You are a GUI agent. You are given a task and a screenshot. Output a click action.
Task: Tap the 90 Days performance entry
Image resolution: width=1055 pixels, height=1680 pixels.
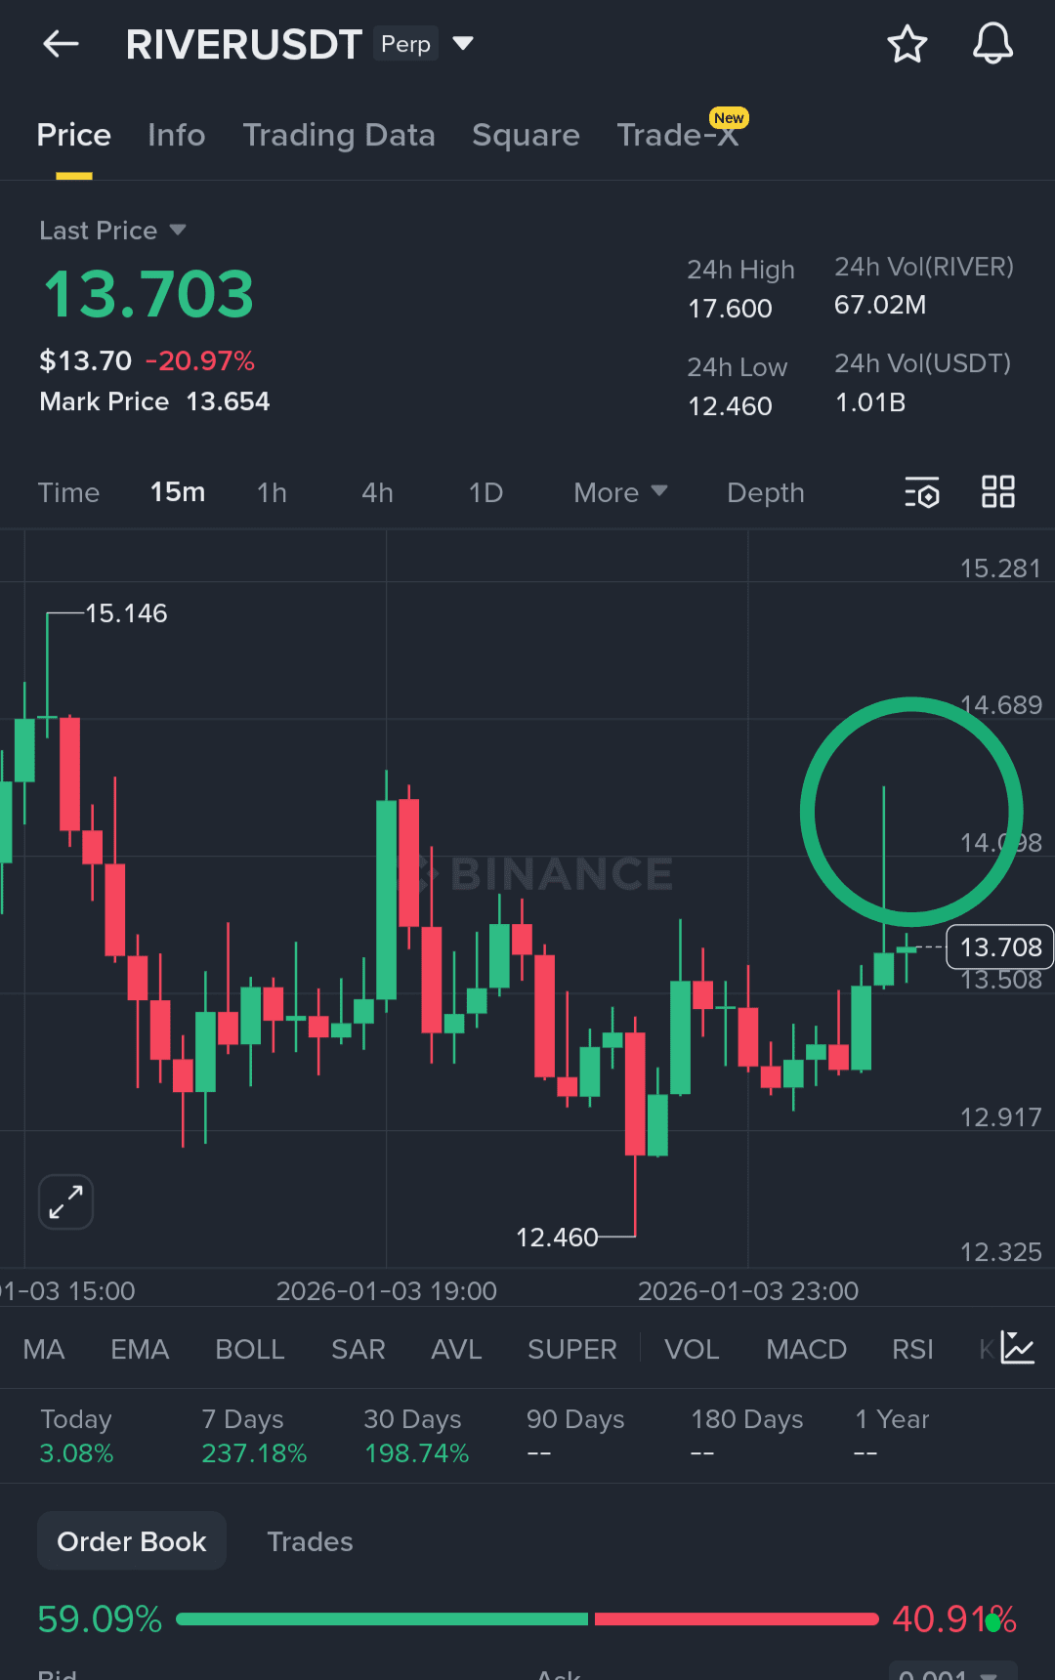point(575,1436)
